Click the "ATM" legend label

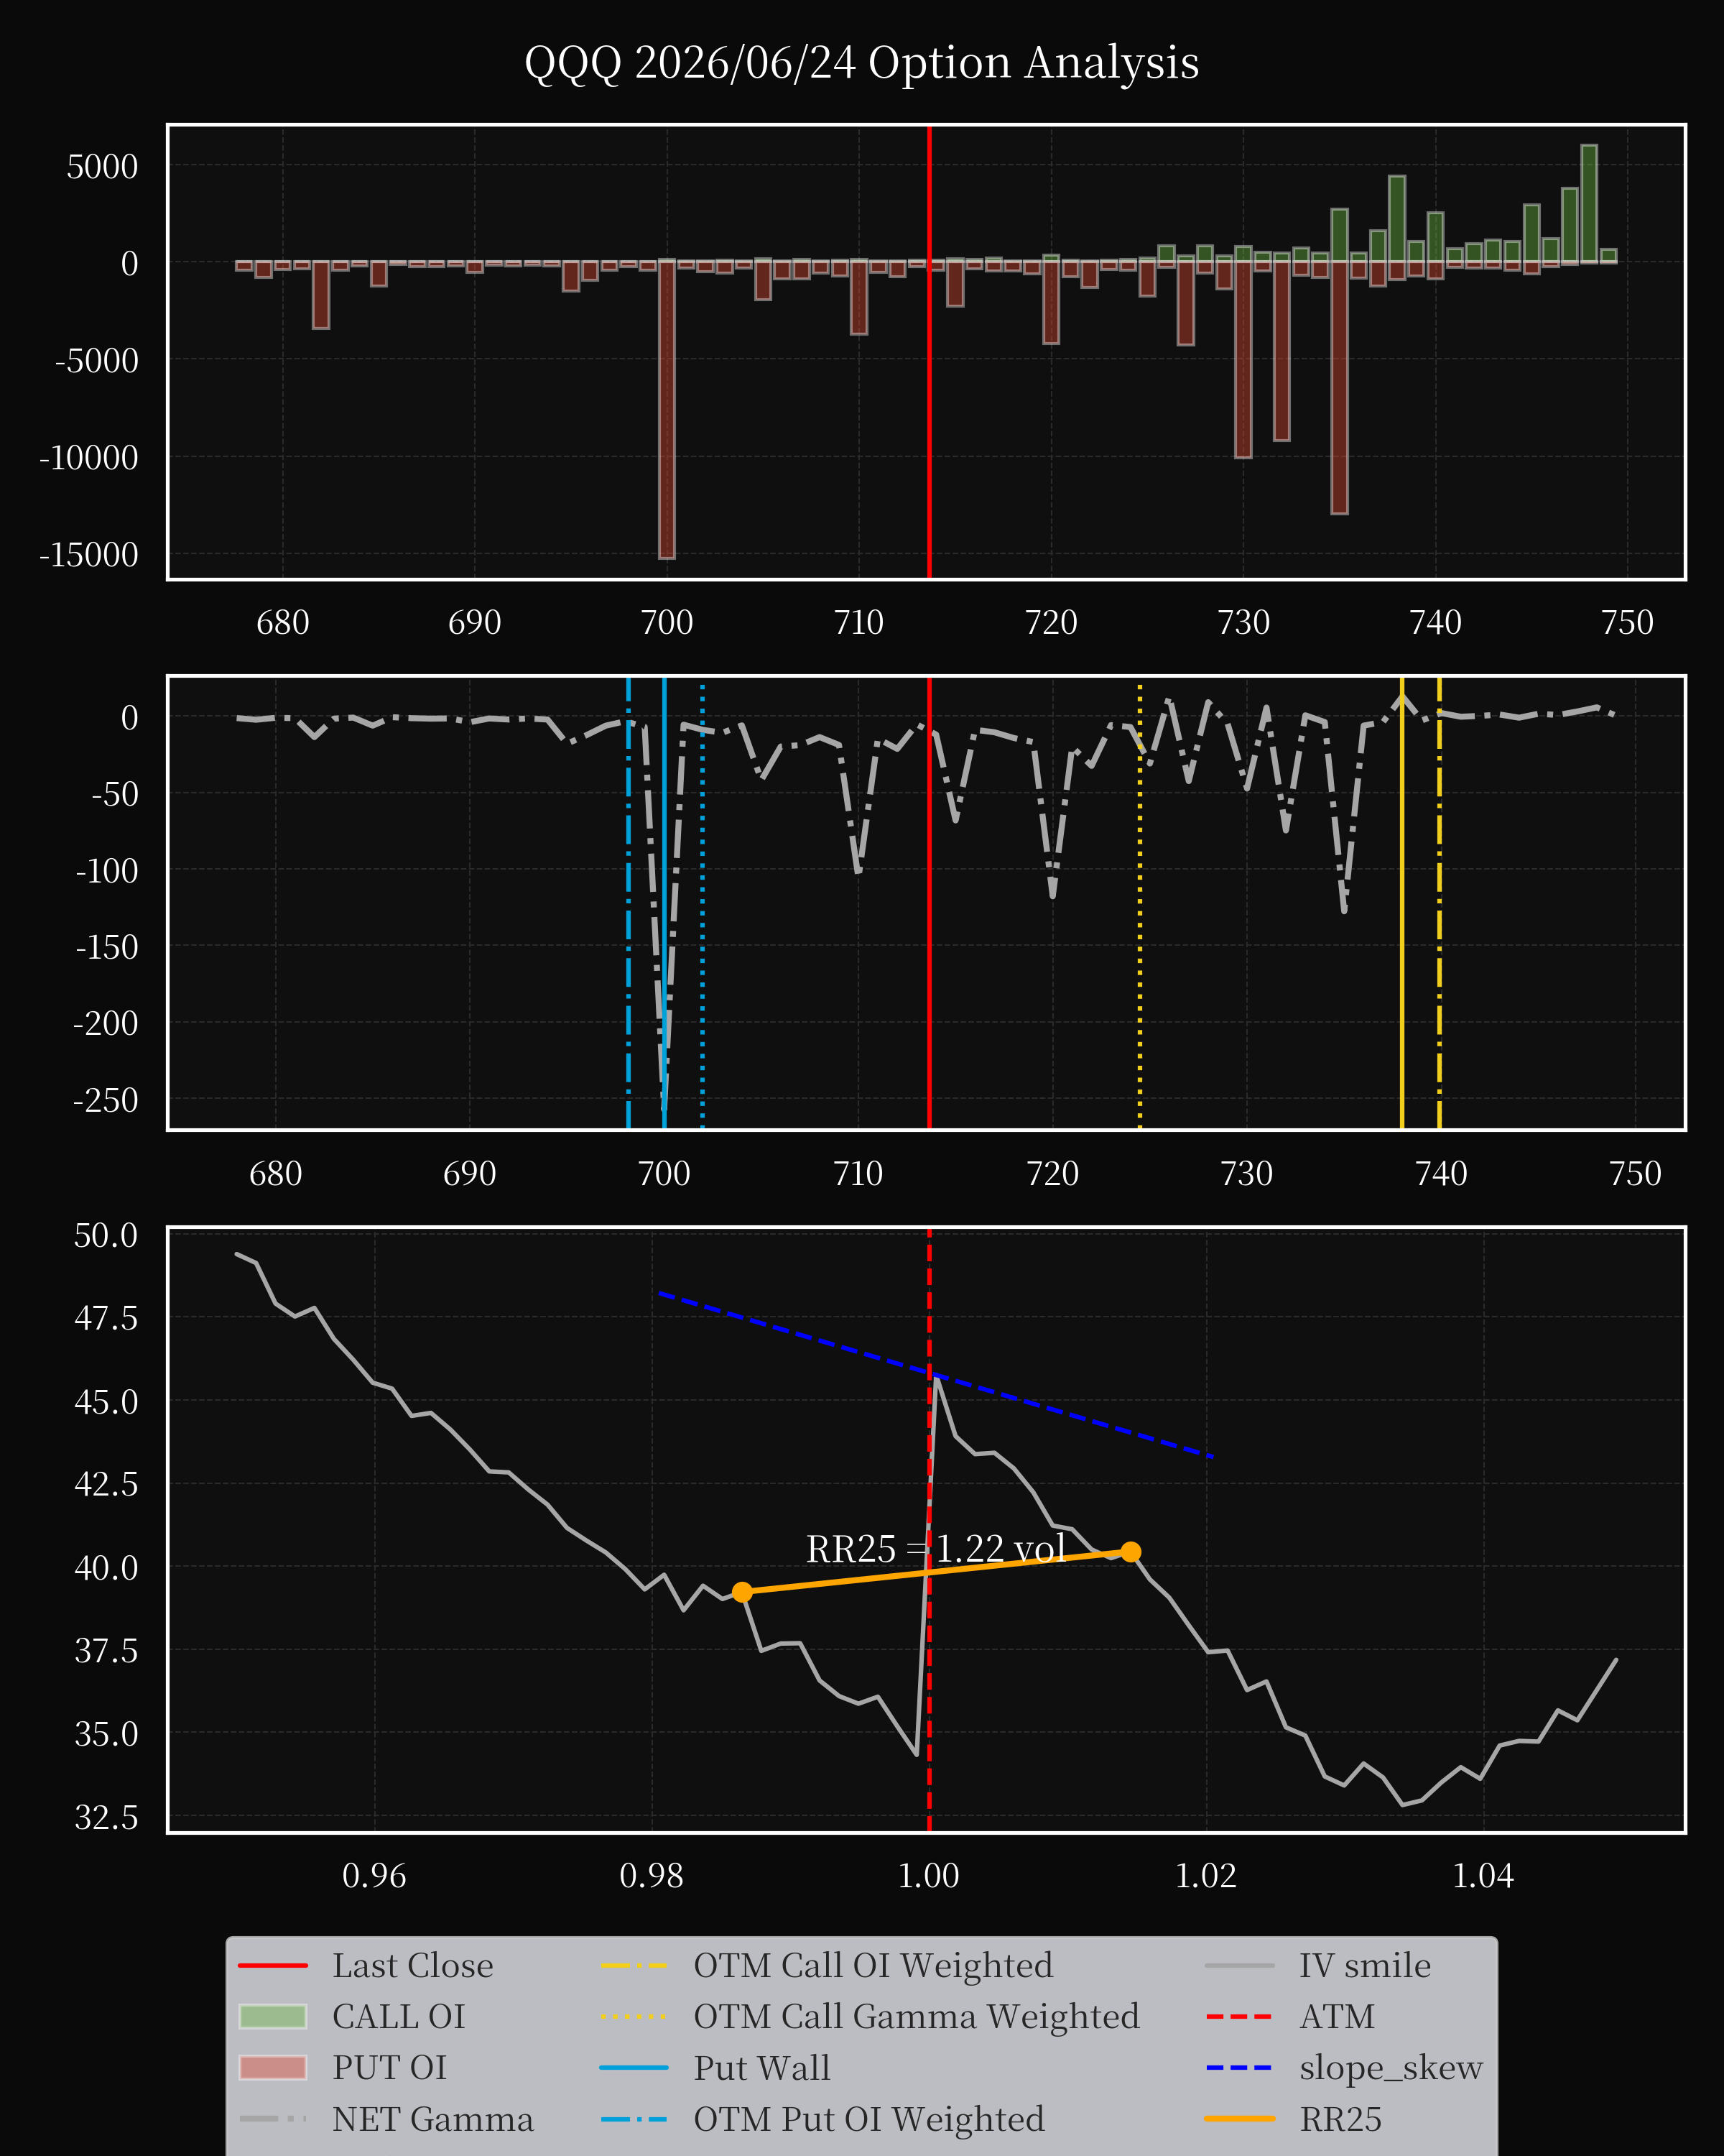tap(1338, 2016)
